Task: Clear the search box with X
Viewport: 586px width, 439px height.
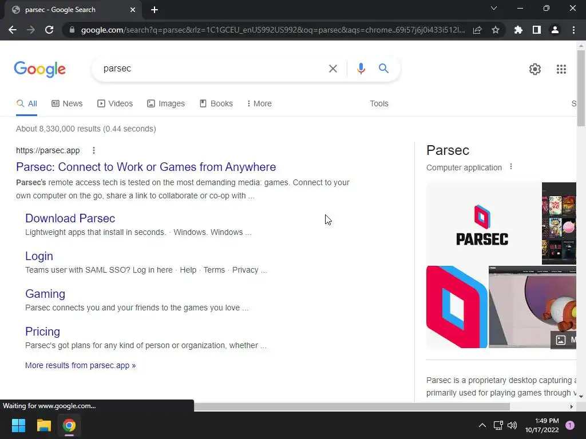Action: [x=332, y=69]
